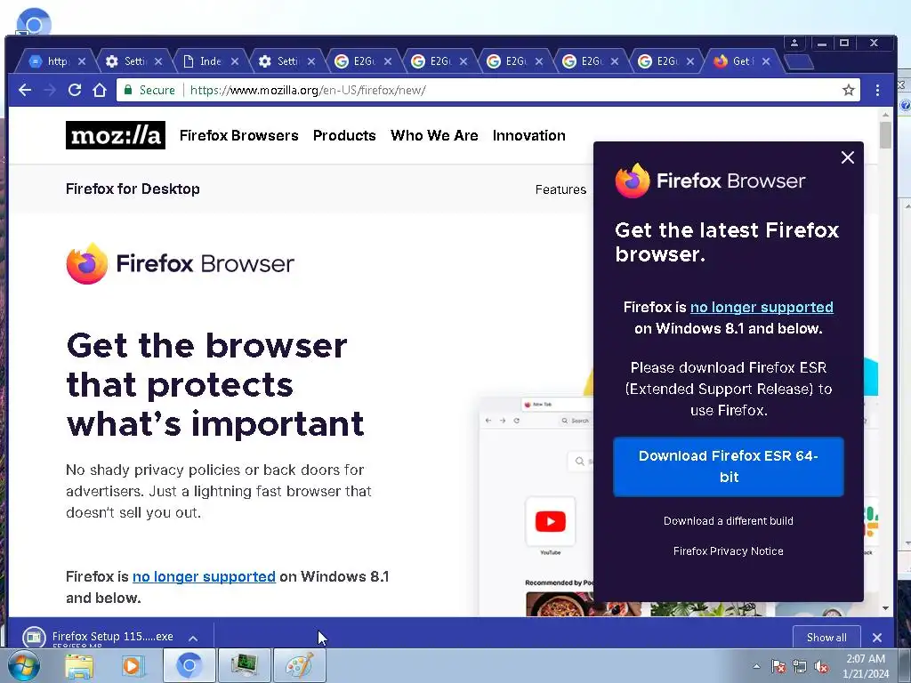Click the Firefox Browser logo in page
Image resolution: width=911 pixels, height=683 pixels.
click(x=180, y=263)
